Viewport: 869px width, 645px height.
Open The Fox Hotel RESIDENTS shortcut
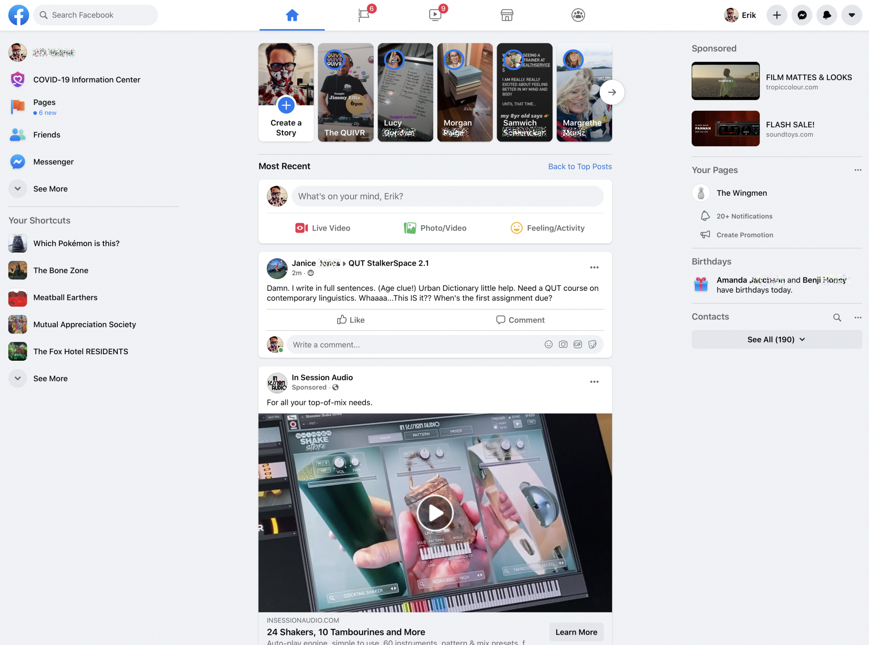(x=93, y=352)
